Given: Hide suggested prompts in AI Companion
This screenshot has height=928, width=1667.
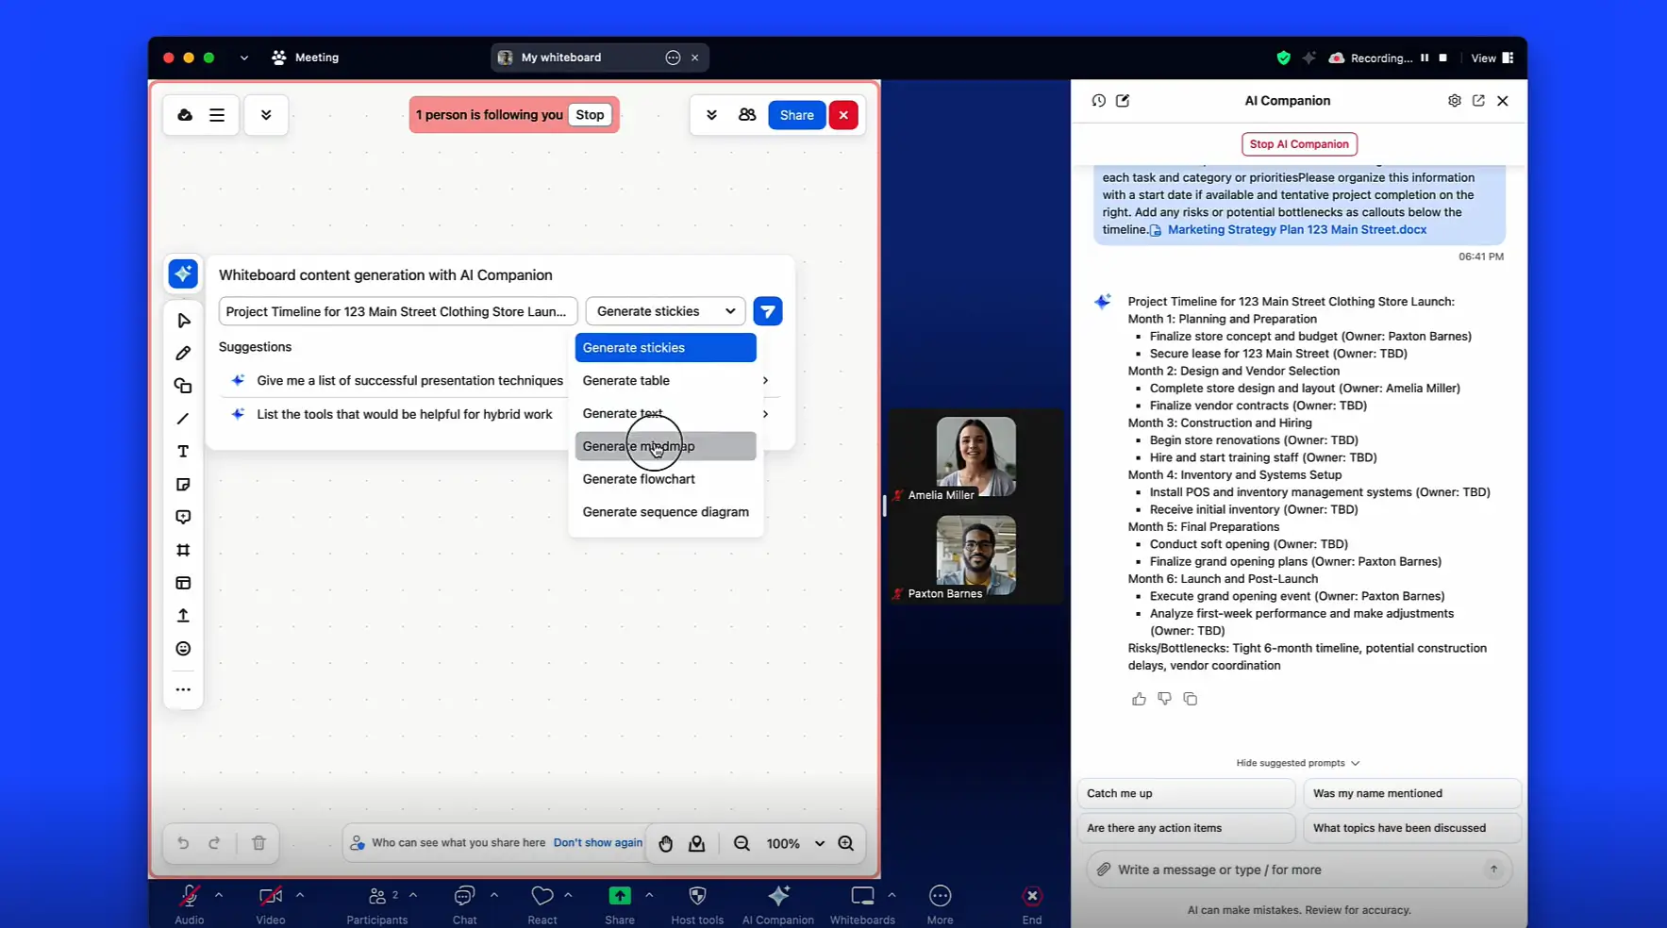Looking at the screenshot, I should (1298, 763).
